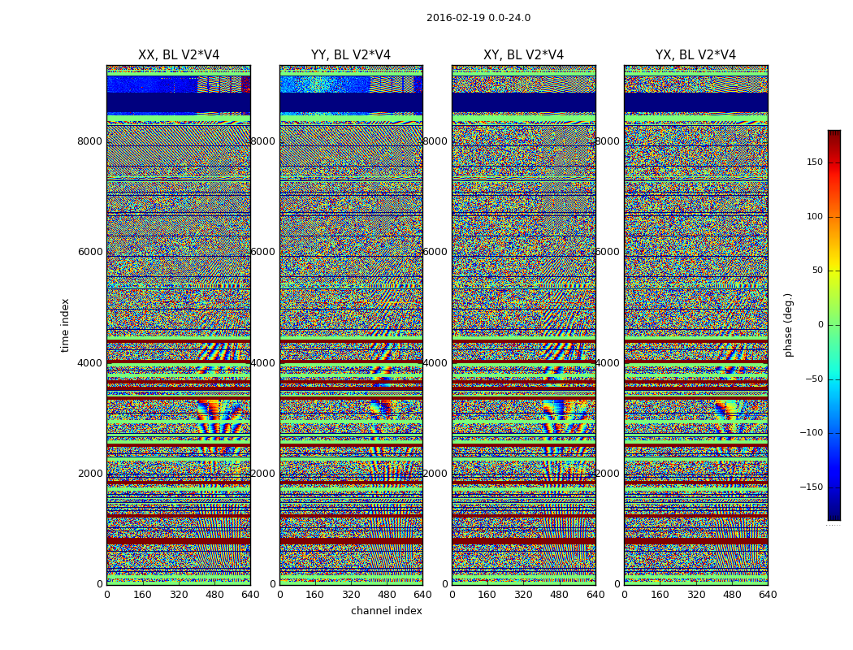Click the phase colorbar gradient
This screenshot has height=650, width=853.
(x=834, y=325)
